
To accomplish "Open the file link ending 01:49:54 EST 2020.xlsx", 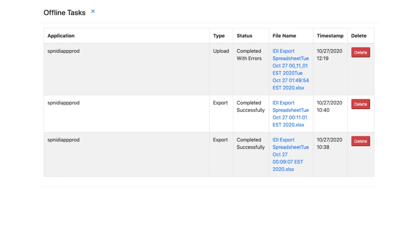I will click(x=291, y=69).
